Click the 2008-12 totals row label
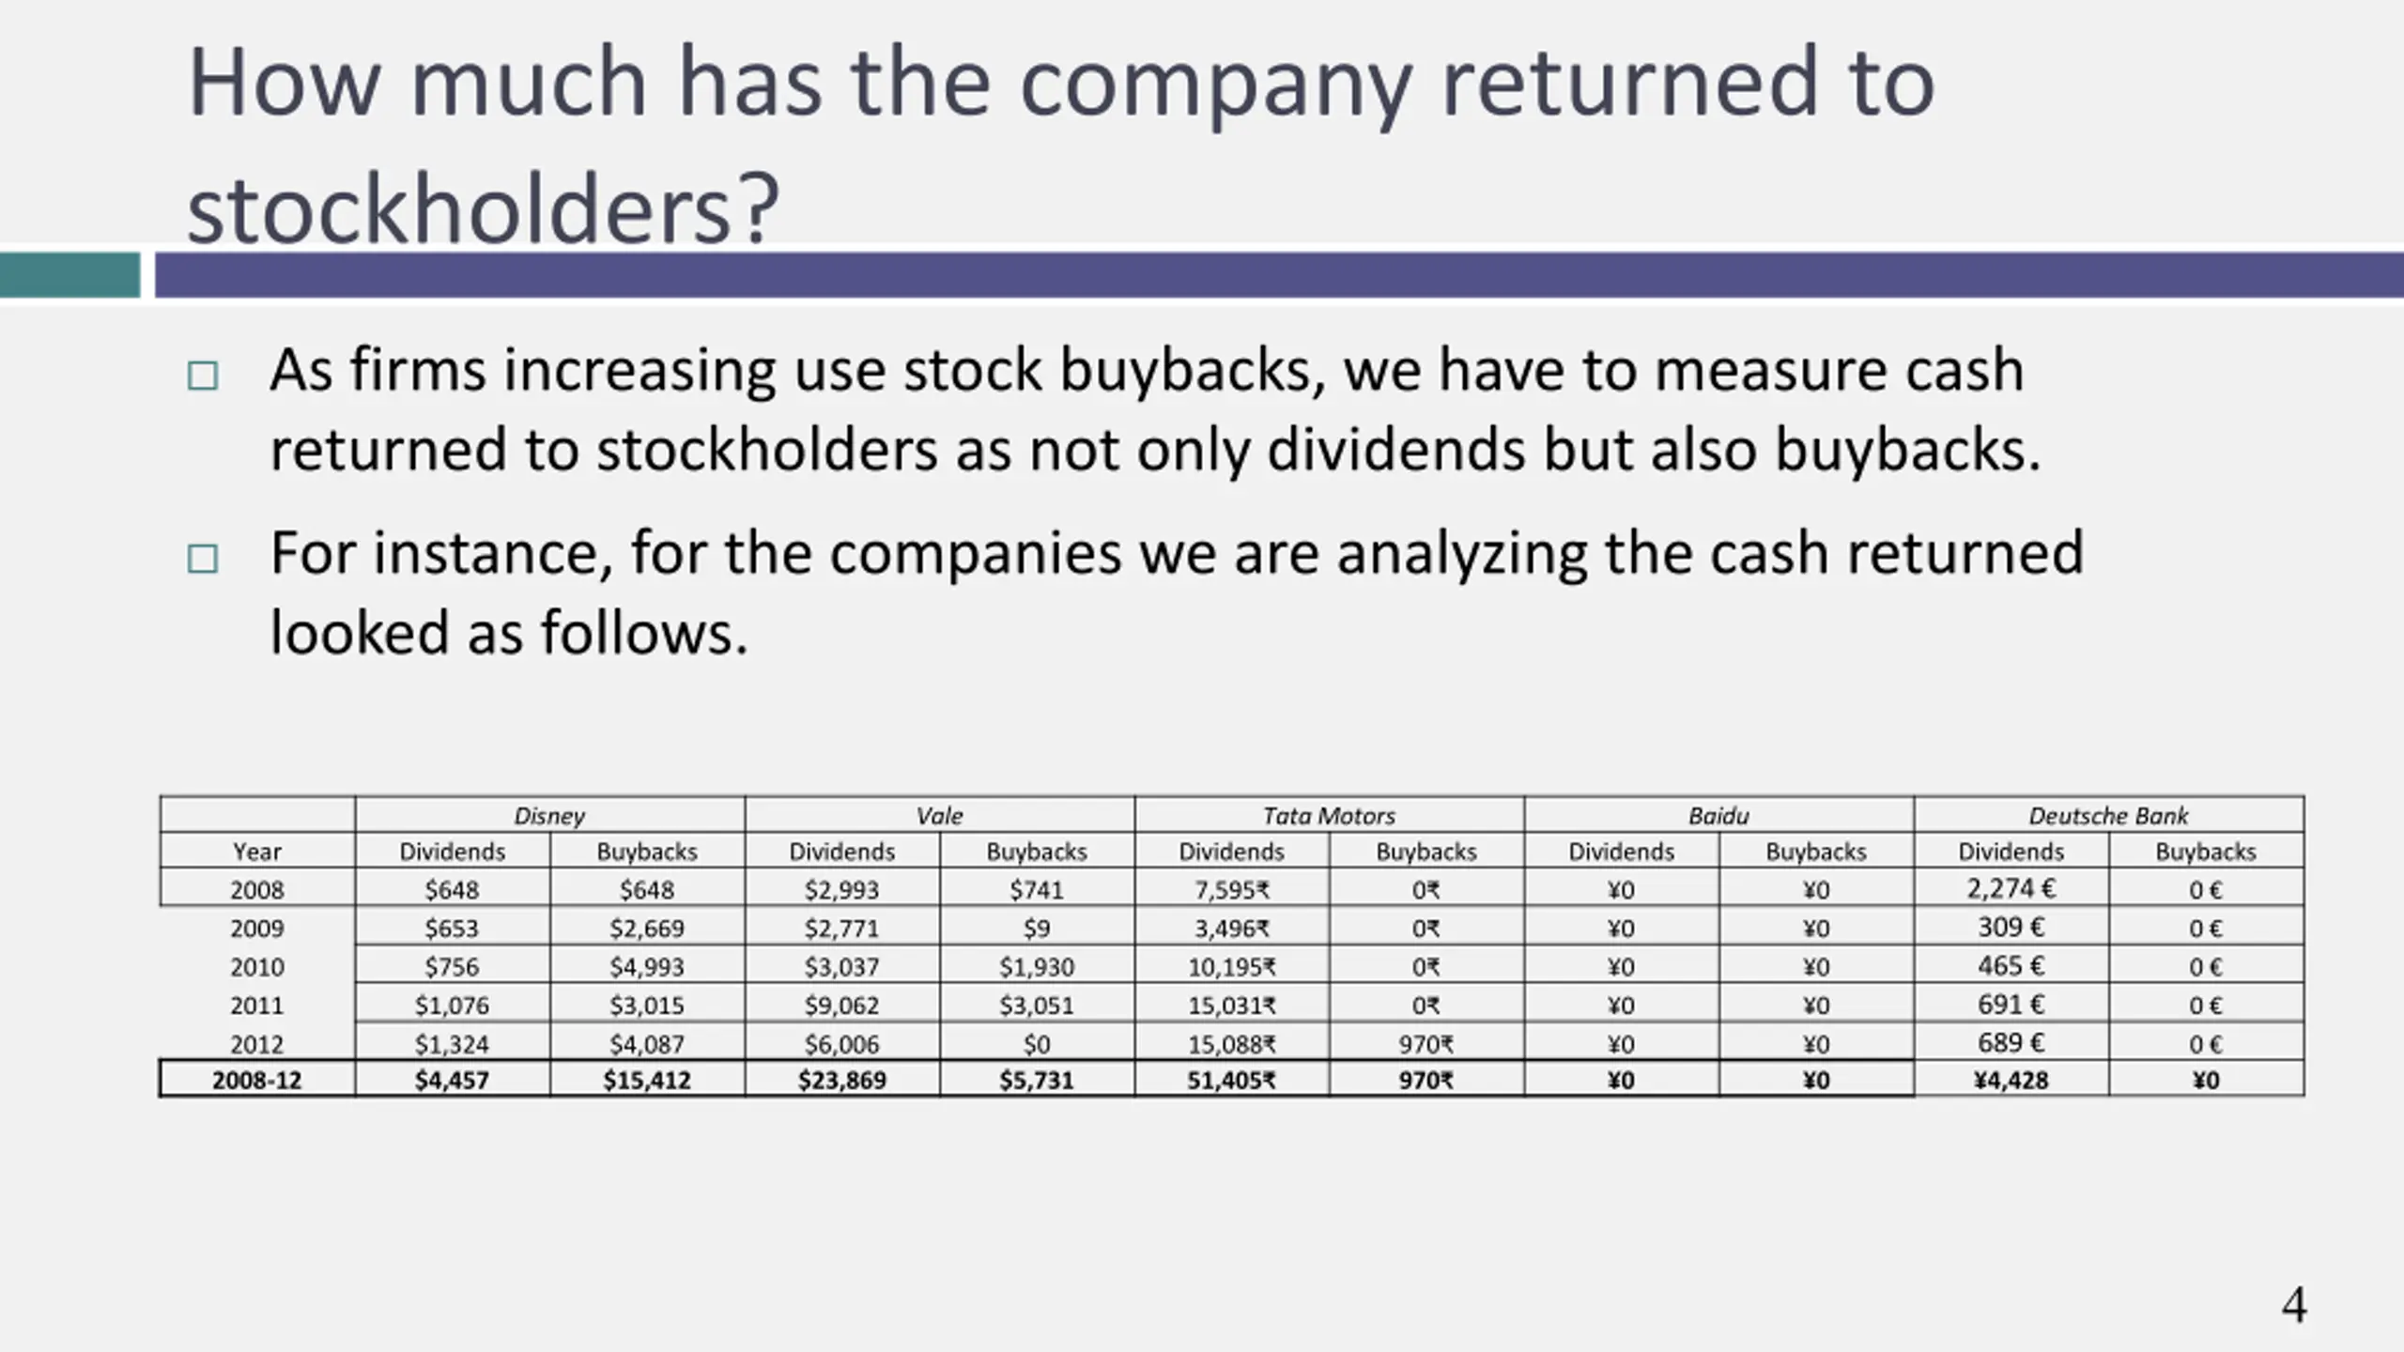The width and height of the screenshot is (2404, 1352). click(x=257, y=1080)
